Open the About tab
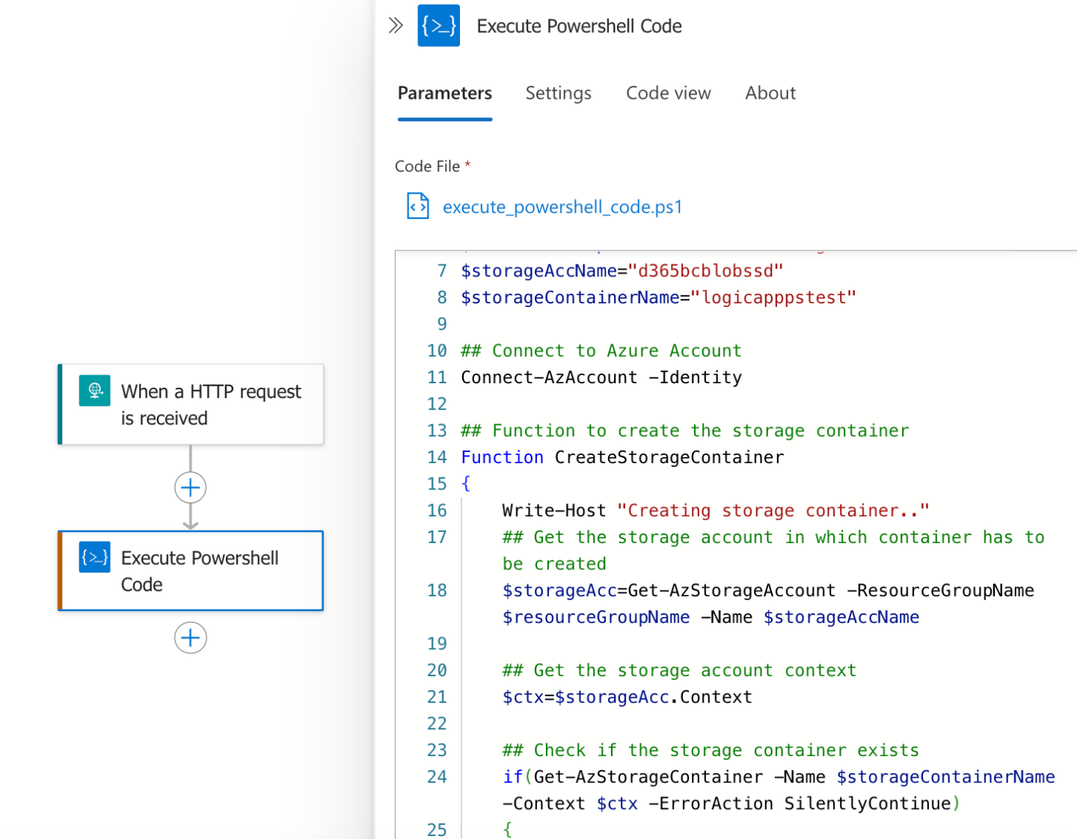The height and width of the screenshot is (839, 1077). coord(770,93)
